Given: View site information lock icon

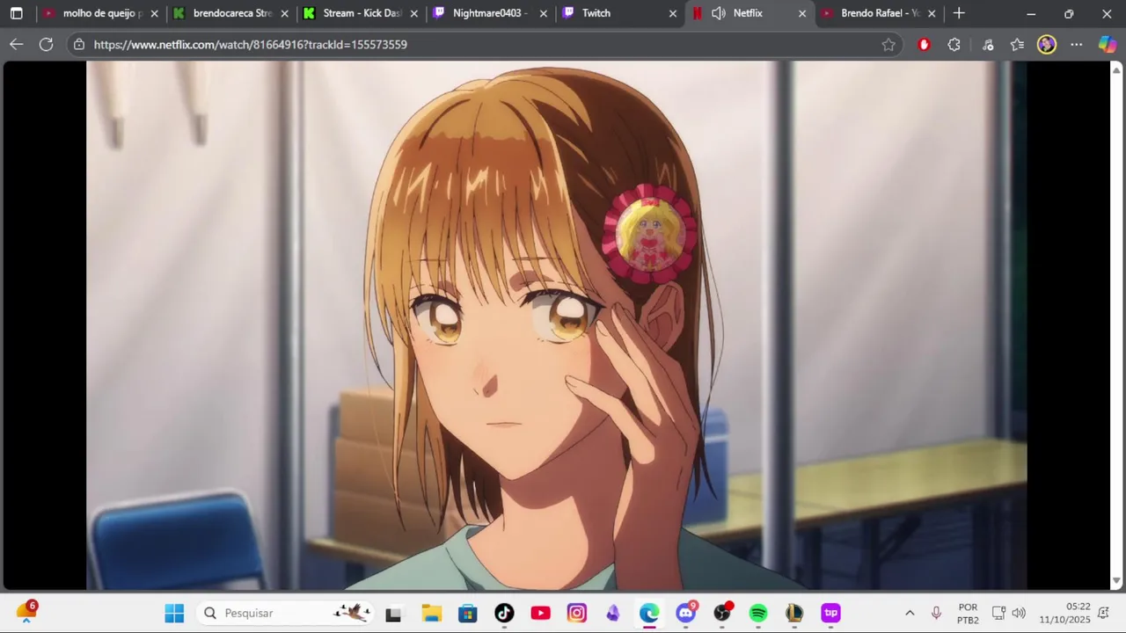Looking at the screenshot, I should 79,44.
